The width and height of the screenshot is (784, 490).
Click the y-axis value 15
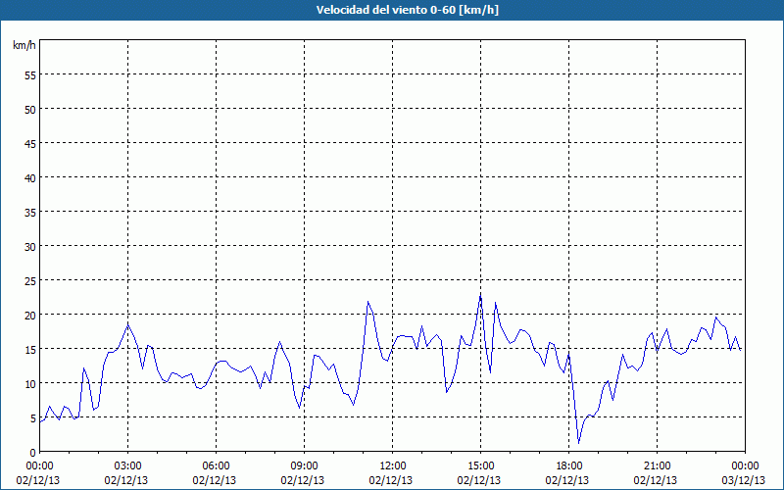click(30, 349)
